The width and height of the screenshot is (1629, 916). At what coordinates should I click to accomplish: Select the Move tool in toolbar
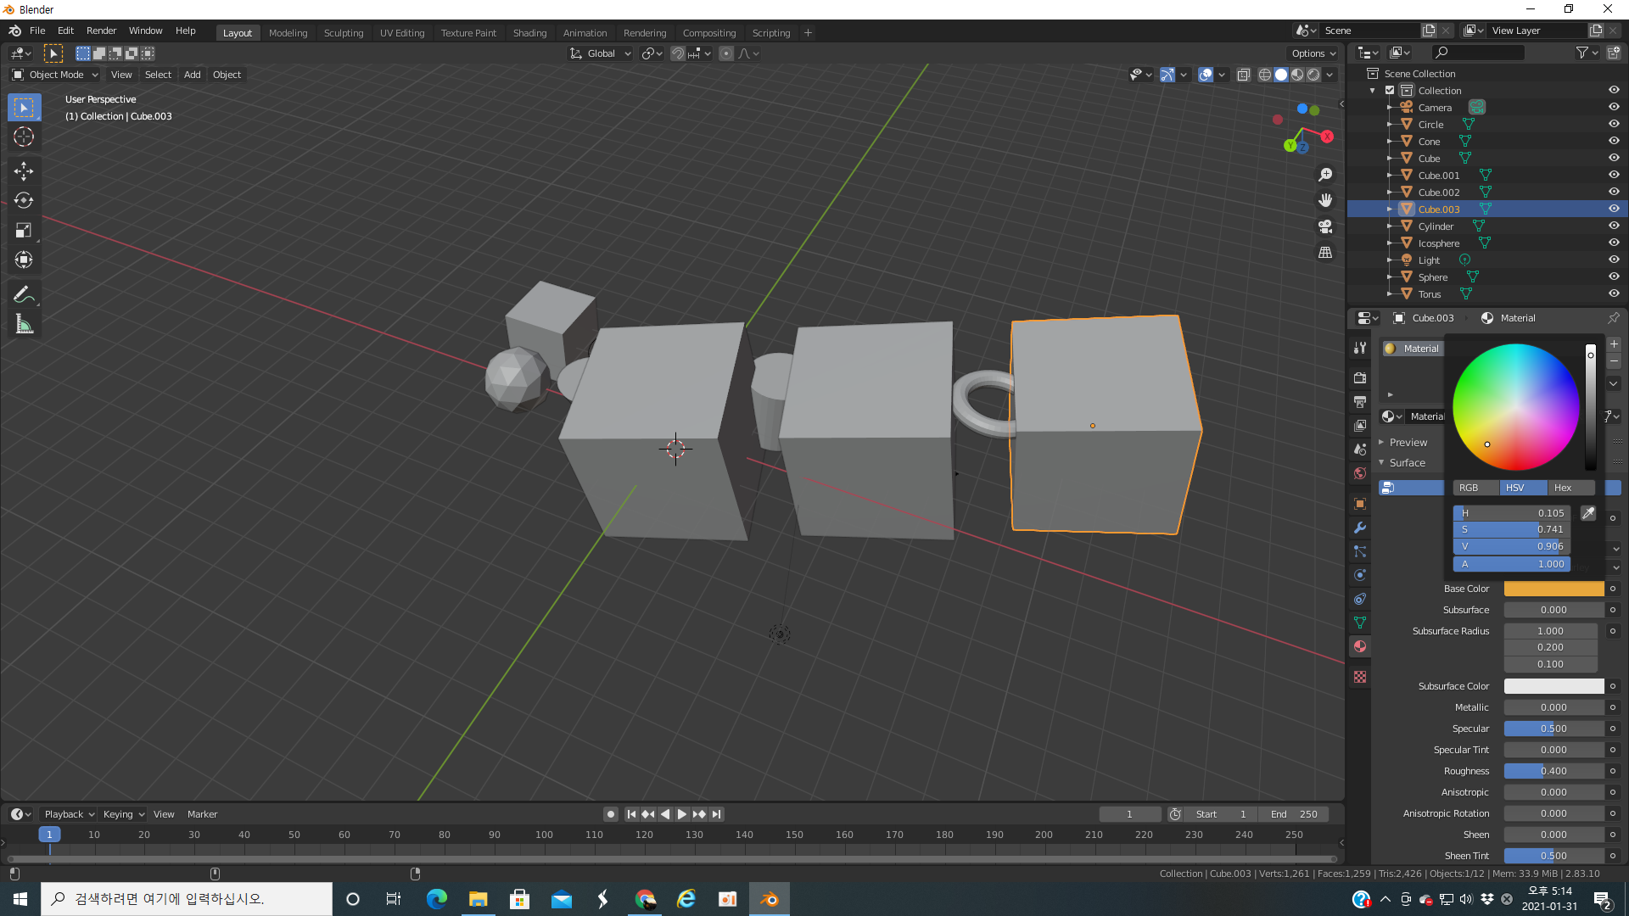(24, 171)
